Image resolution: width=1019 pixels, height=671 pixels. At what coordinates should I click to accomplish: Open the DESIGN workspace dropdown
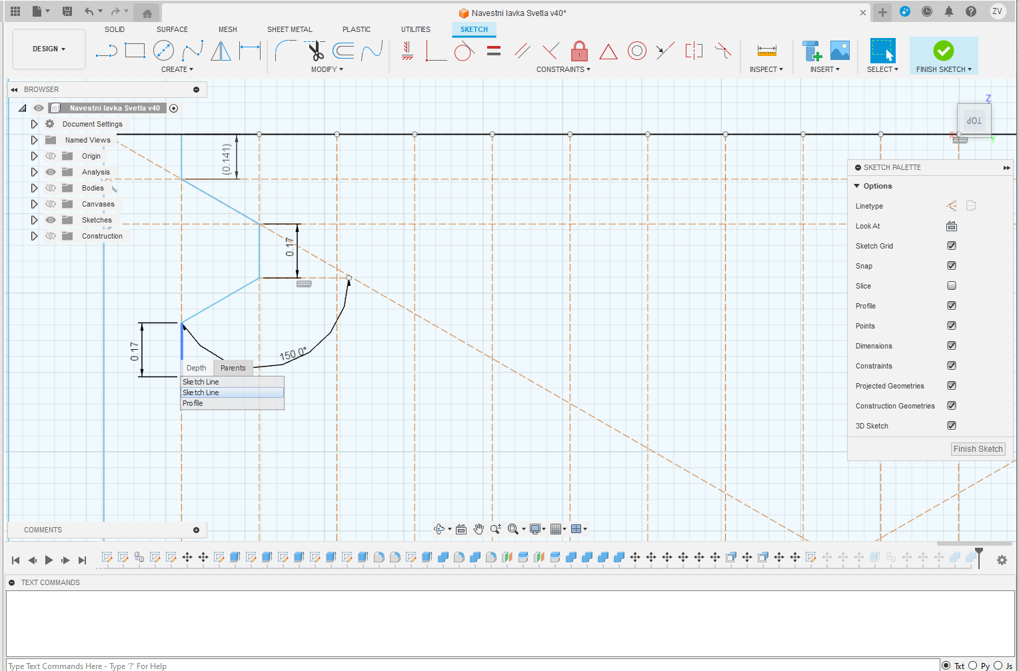pyautogui.click(x=49, y=49)
